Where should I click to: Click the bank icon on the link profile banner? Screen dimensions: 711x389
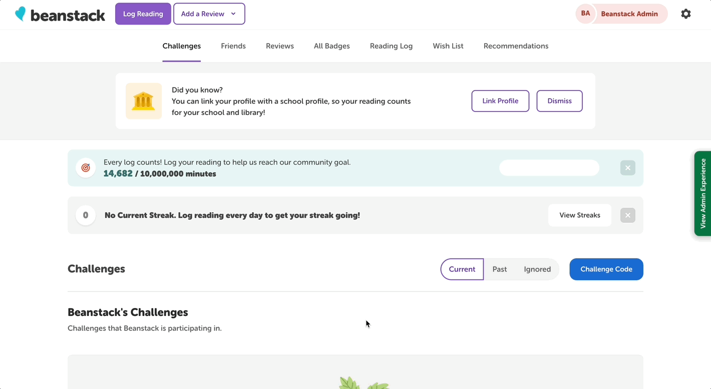pos(144,101)
